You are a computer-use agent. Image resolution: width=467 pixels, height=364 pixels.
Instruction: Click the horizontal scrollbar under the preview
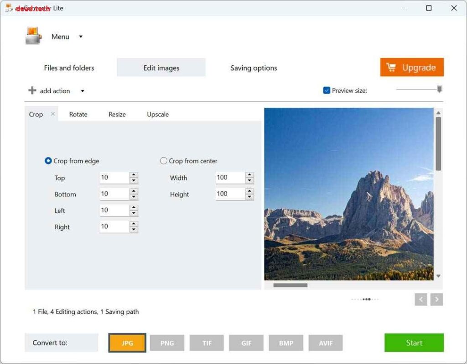click(x=291, y=285)
